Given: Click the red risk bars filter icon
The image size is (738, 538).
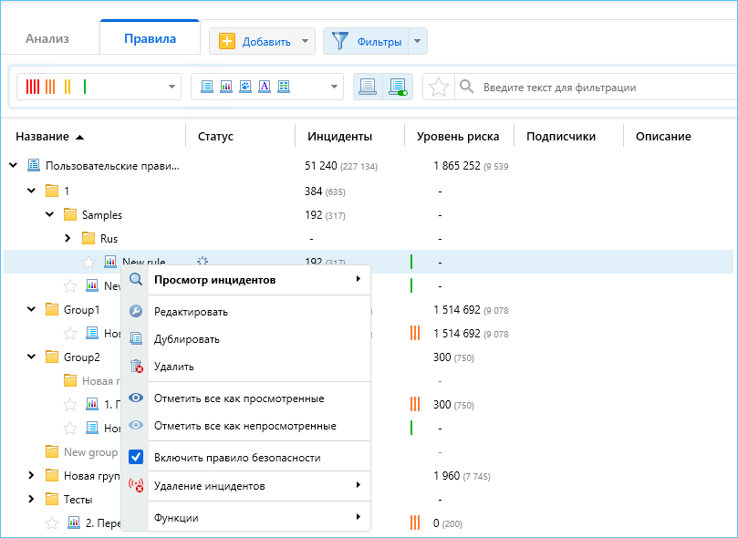Looking at the screenshot, I should [x=33, y=87].
